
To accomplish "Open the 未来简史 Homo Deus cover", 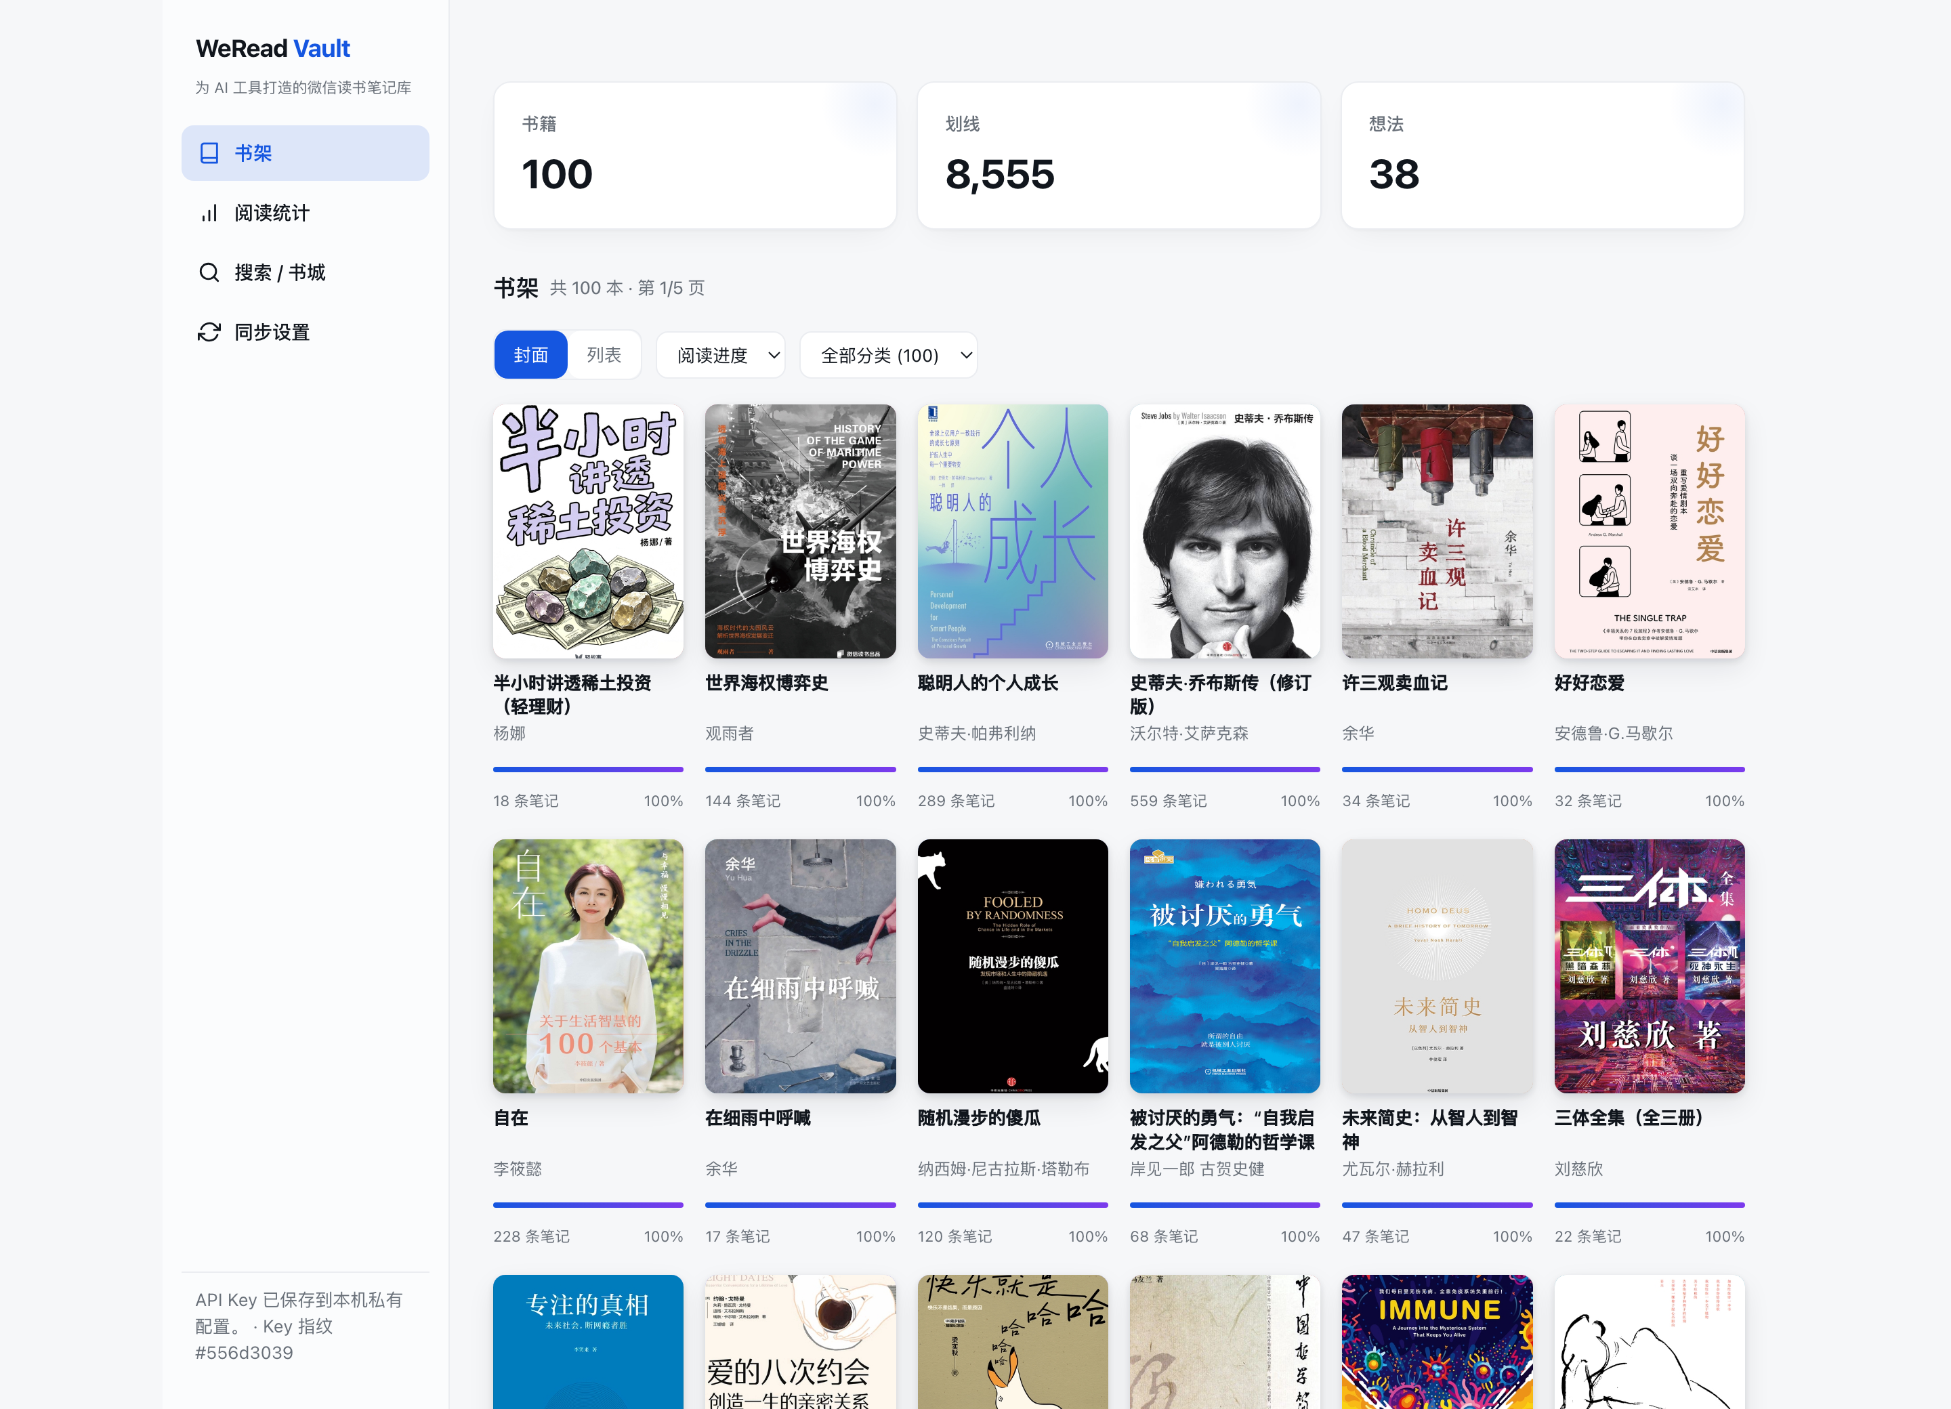I will 1438,967.
